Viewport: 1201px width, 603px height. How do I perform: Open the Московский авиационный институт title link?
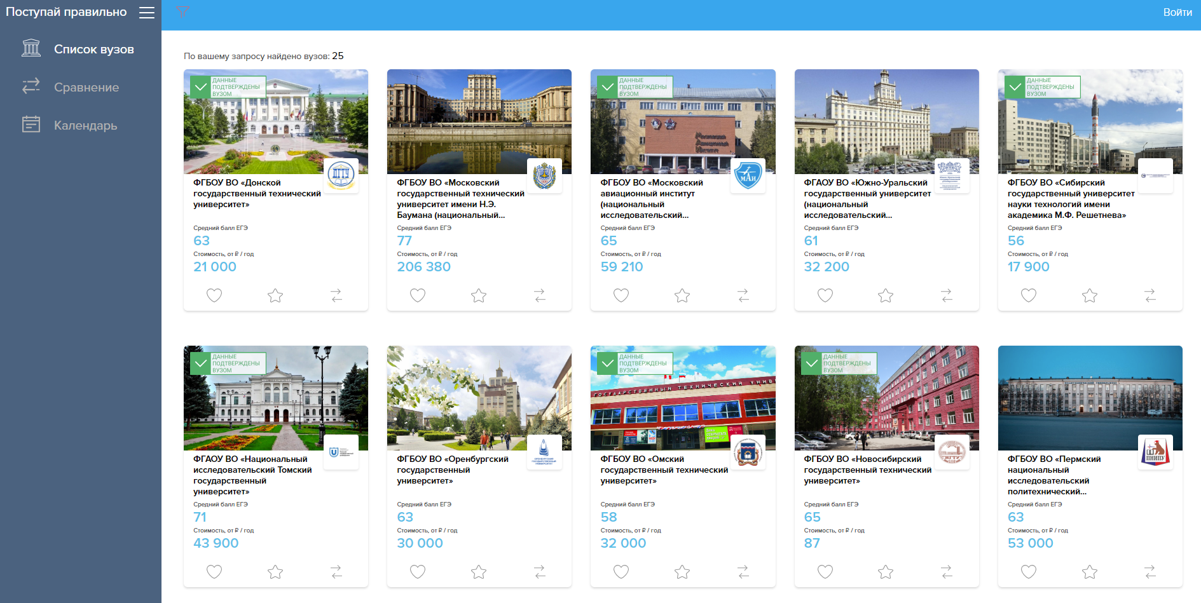click(x=652, y=199)
